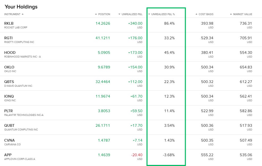Click QBTS position value 32.4464
Screen dimensions: 262x166
(103, 82)
